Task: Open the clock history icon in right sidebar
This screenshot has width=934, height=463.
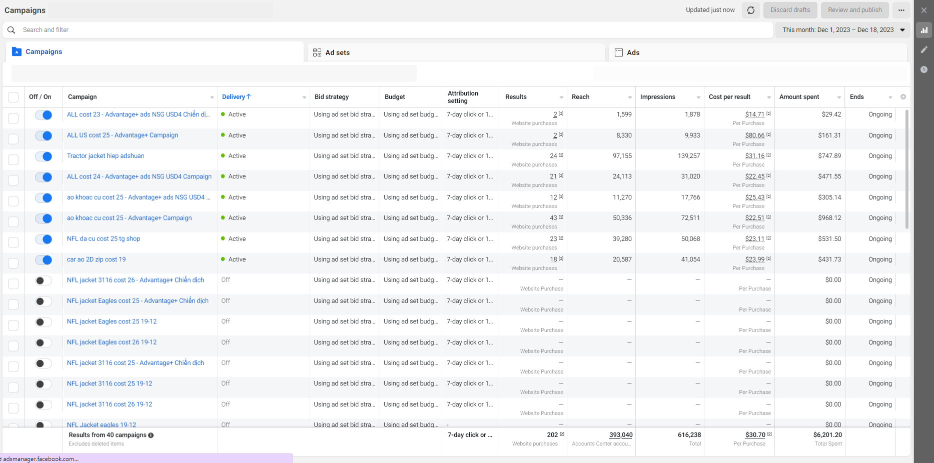Action: tap(923, 69)
